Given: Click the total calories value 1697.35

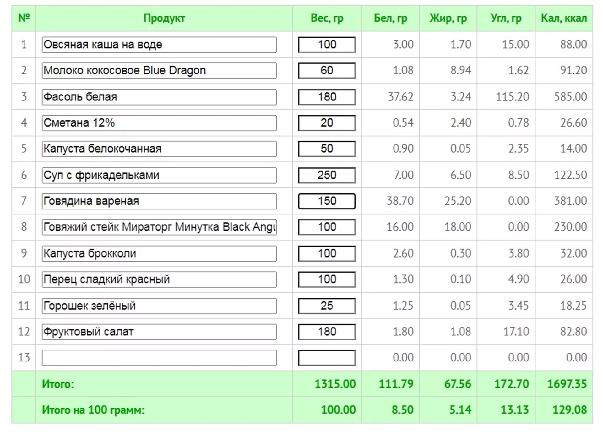Looking at the screenshot, I should point(567,384).
